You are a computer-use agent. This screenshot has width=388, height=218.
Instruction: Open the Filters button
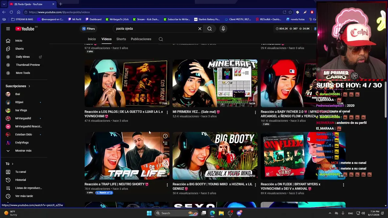[x=89, y=29]
